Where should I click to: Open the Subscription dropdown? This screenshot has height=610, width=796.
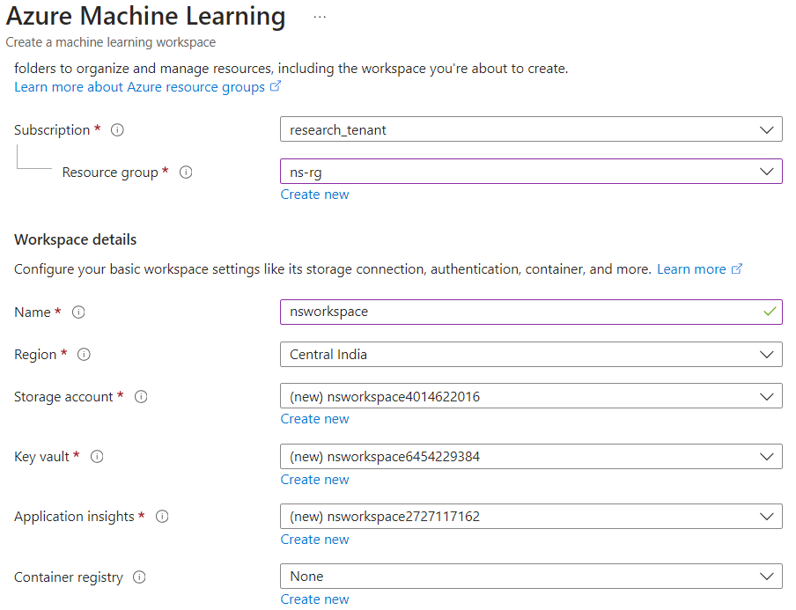pos(530,130)
